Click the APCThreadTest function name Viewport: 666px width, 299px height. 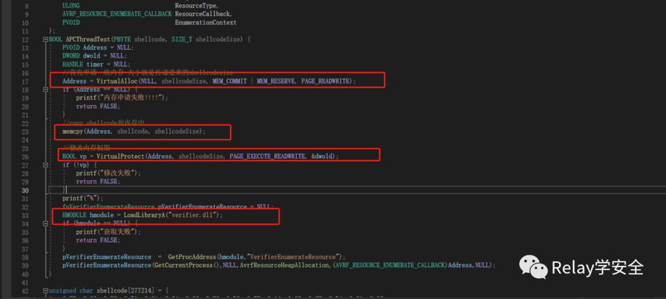[x=88, y=39]
